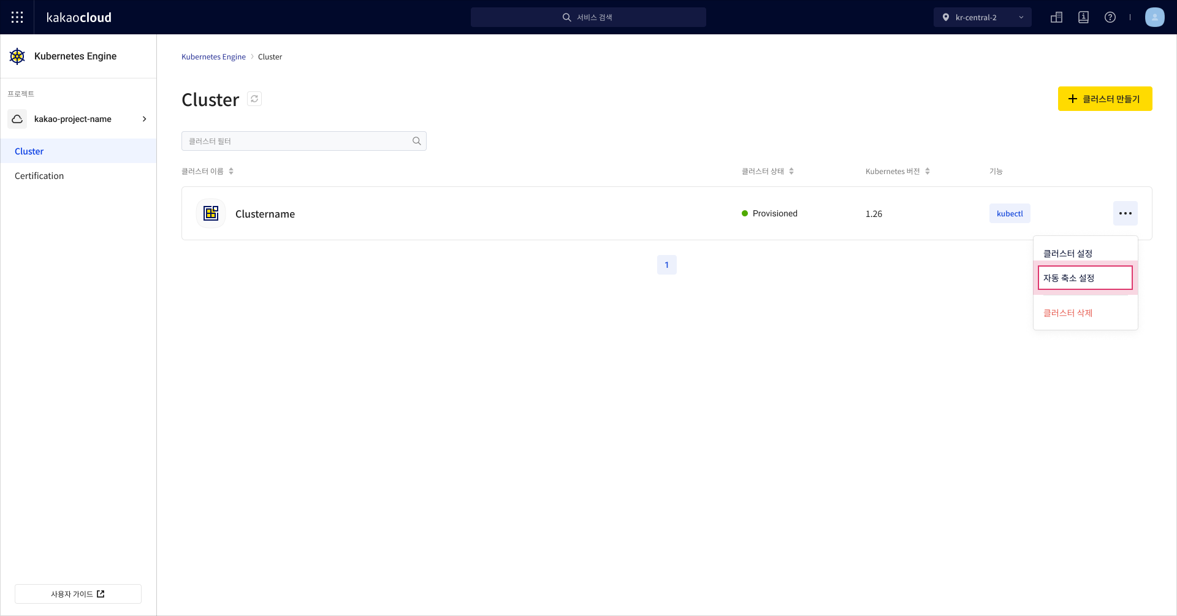The width and height of the screenshot is (1177, 616).
Task: Open the apps grid menu icon
Action: coord(17,17)
